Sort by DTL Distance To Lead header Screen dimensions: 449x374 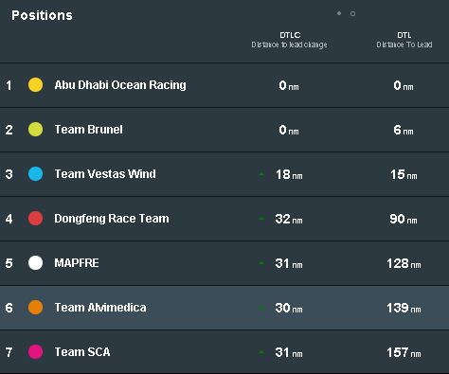[404, 40]
